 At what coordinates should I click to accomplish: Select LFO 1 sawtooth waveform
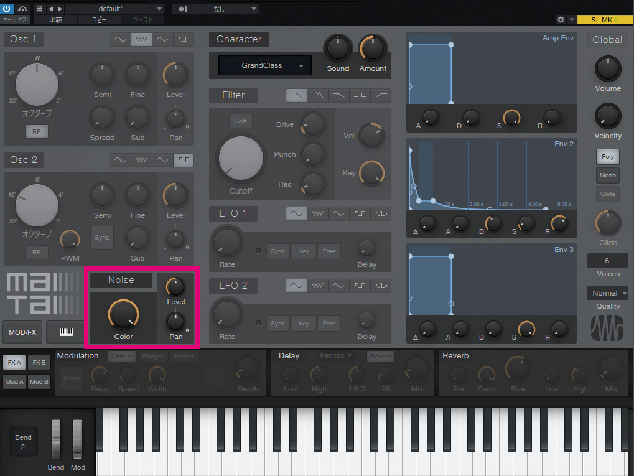click(317, 213)
